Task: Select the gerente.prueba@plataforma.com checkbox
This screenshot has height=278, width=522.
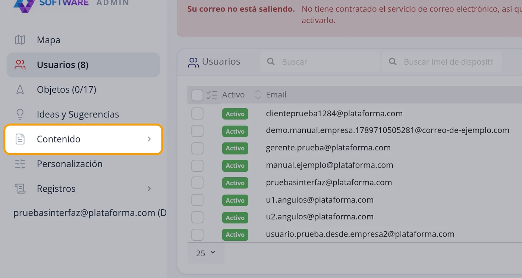Action: tap(197, 148)
